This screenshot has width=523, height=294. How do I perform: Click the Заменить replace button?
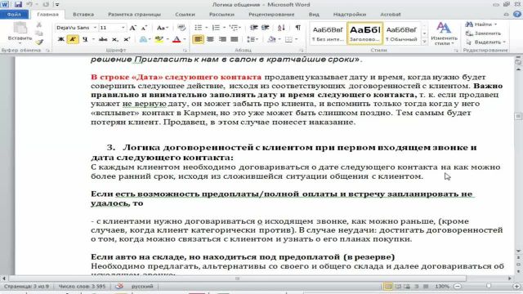pos(483,33)
